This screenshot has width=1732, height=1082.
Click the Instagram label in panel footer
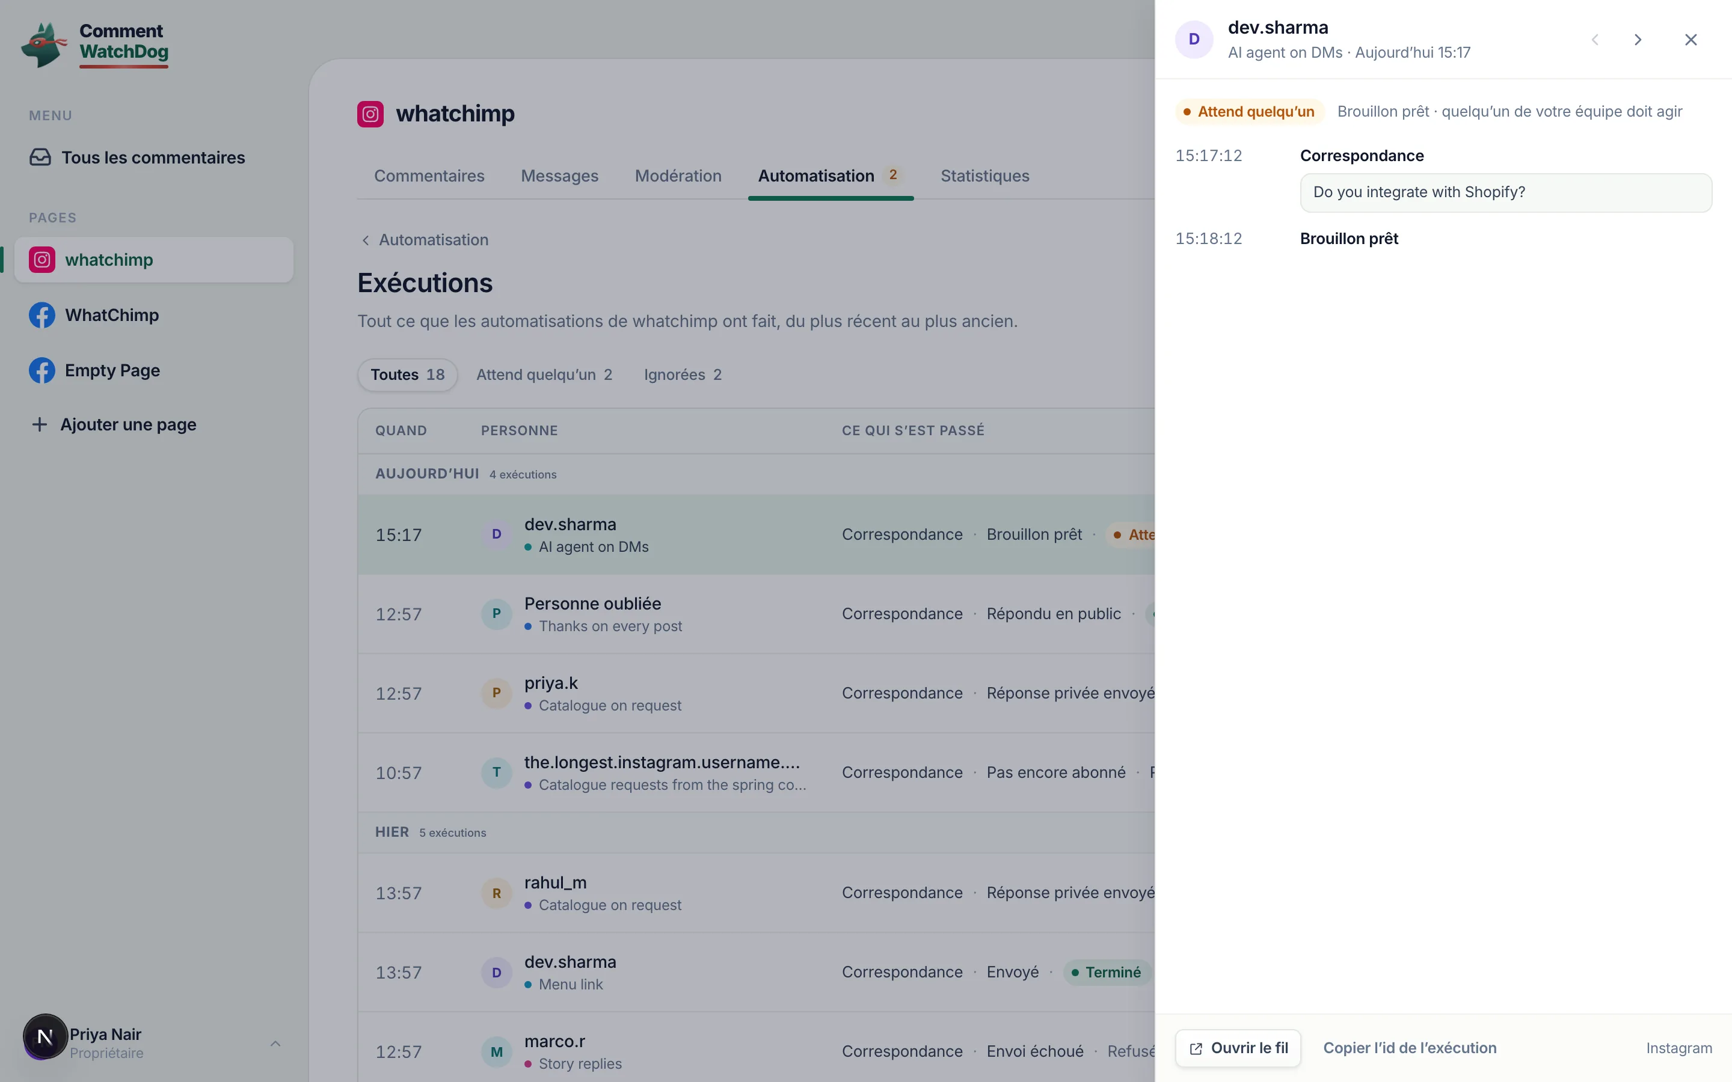[x=1678, y=1048]
